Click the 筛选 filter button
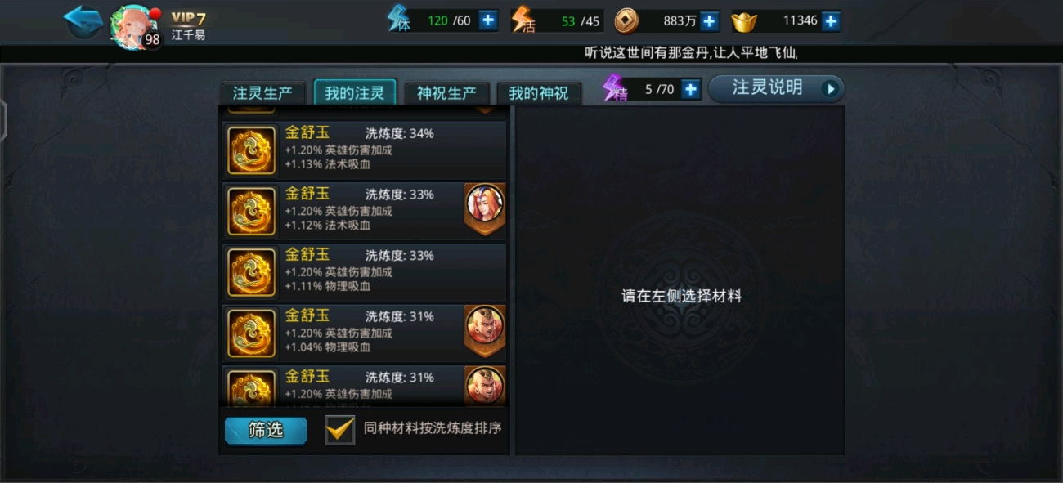Image resolution: width=1063 pixels, height=483 pixels. (266, 431)
